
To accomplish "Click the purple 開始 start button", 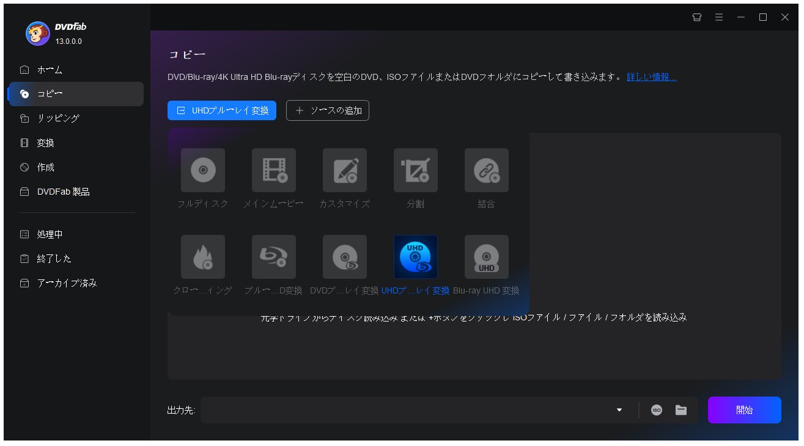I will click(x=745, y=410).
